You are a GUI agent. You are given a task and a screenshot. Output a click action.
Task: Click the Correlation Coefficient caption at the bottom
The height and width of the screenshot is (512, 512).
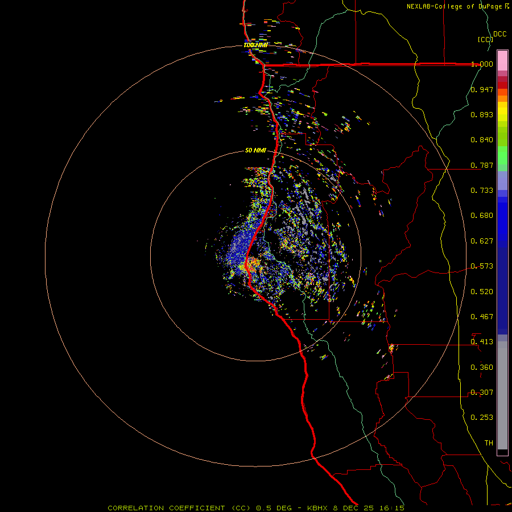click(256, 508)
